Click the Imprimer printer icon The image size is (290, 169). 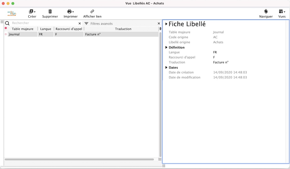69,12
